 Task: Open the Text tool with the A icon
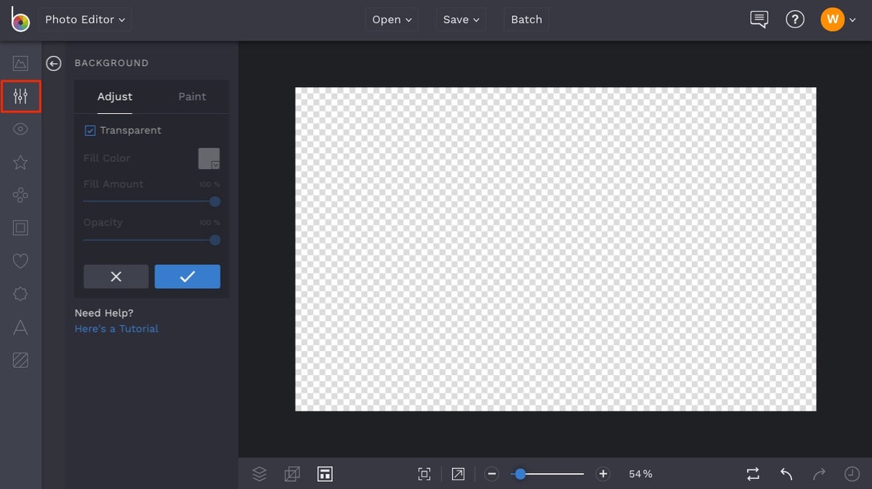point(20,326)
